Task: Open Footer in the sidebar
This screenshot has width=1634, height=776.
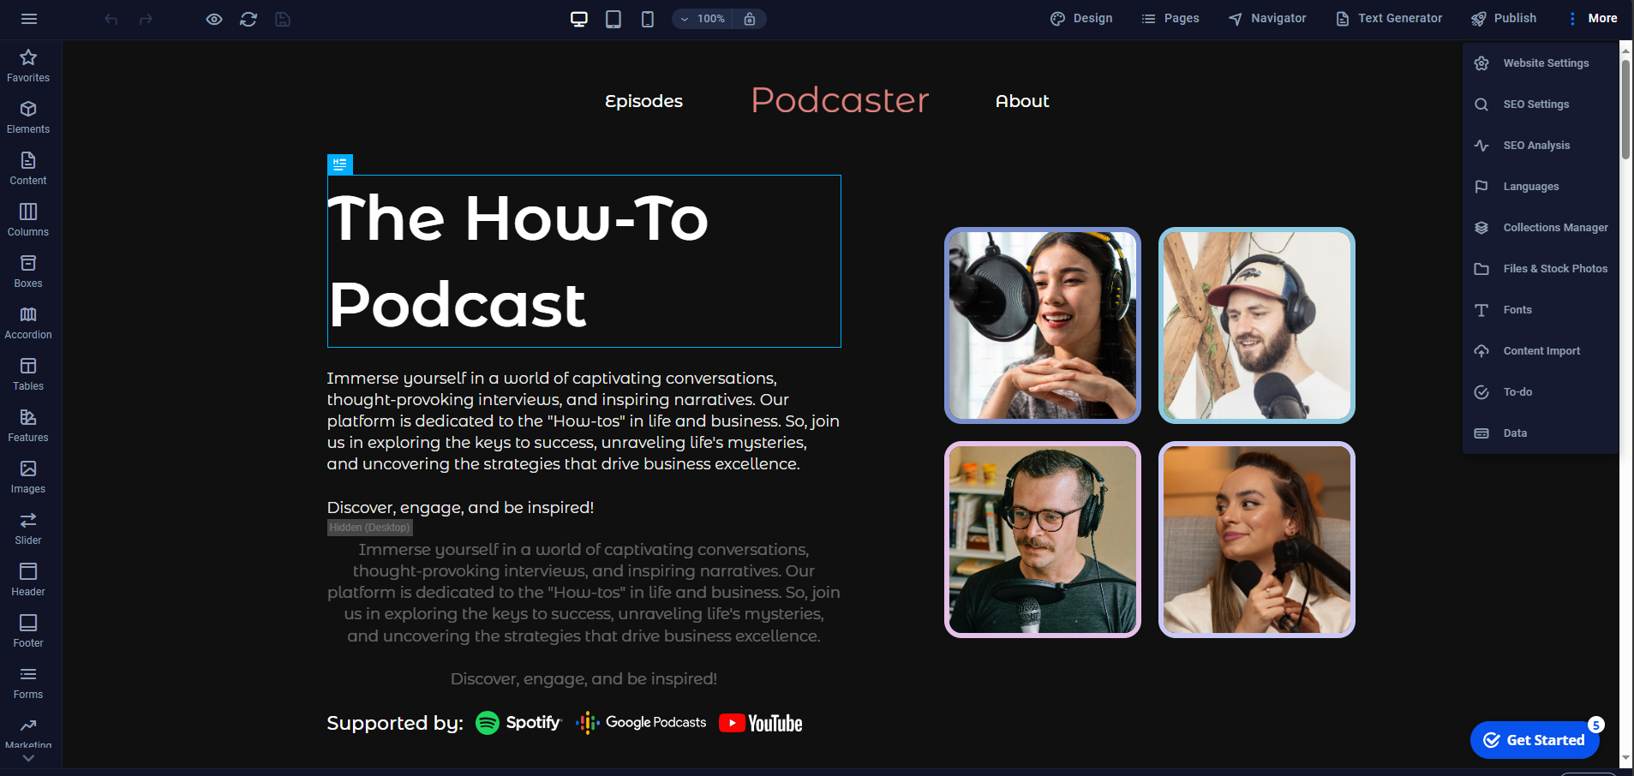Action: coord(28,631)
